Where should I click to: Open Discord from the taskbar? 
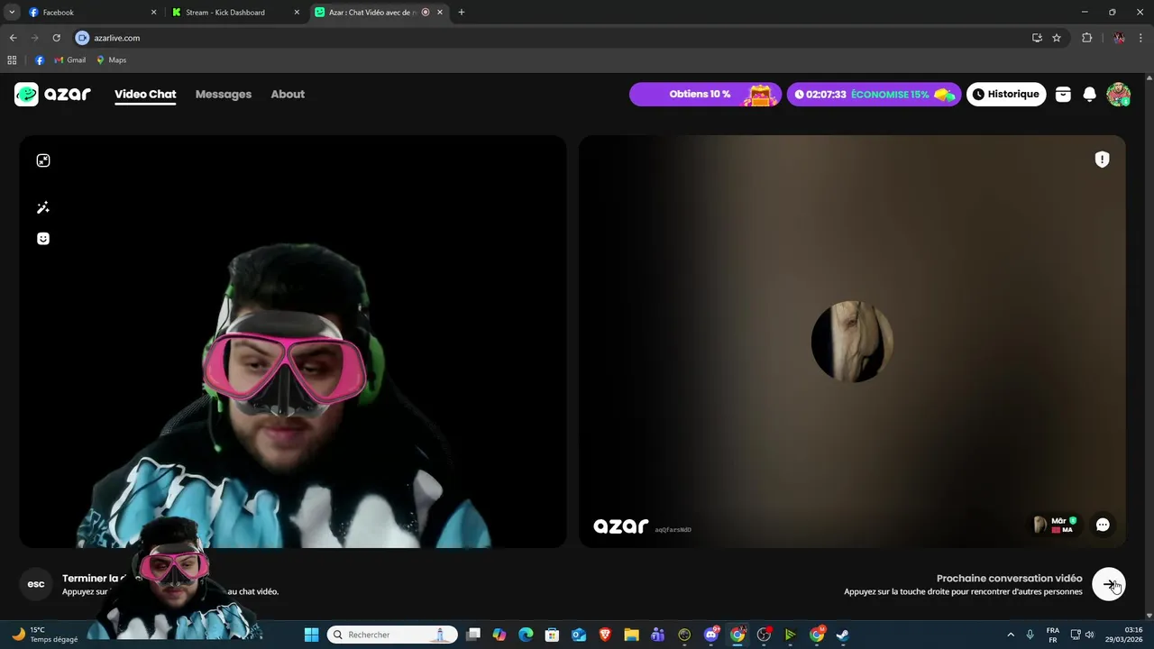click(711, 635)
